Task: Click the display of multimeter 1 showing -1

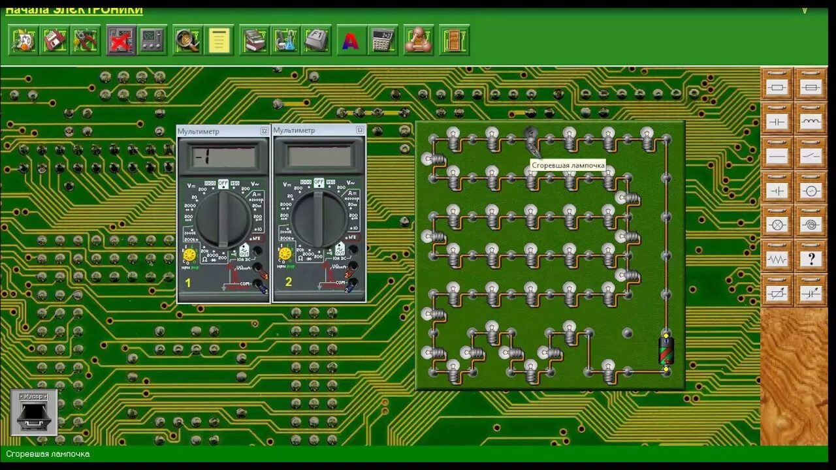Action: (223, 157)
